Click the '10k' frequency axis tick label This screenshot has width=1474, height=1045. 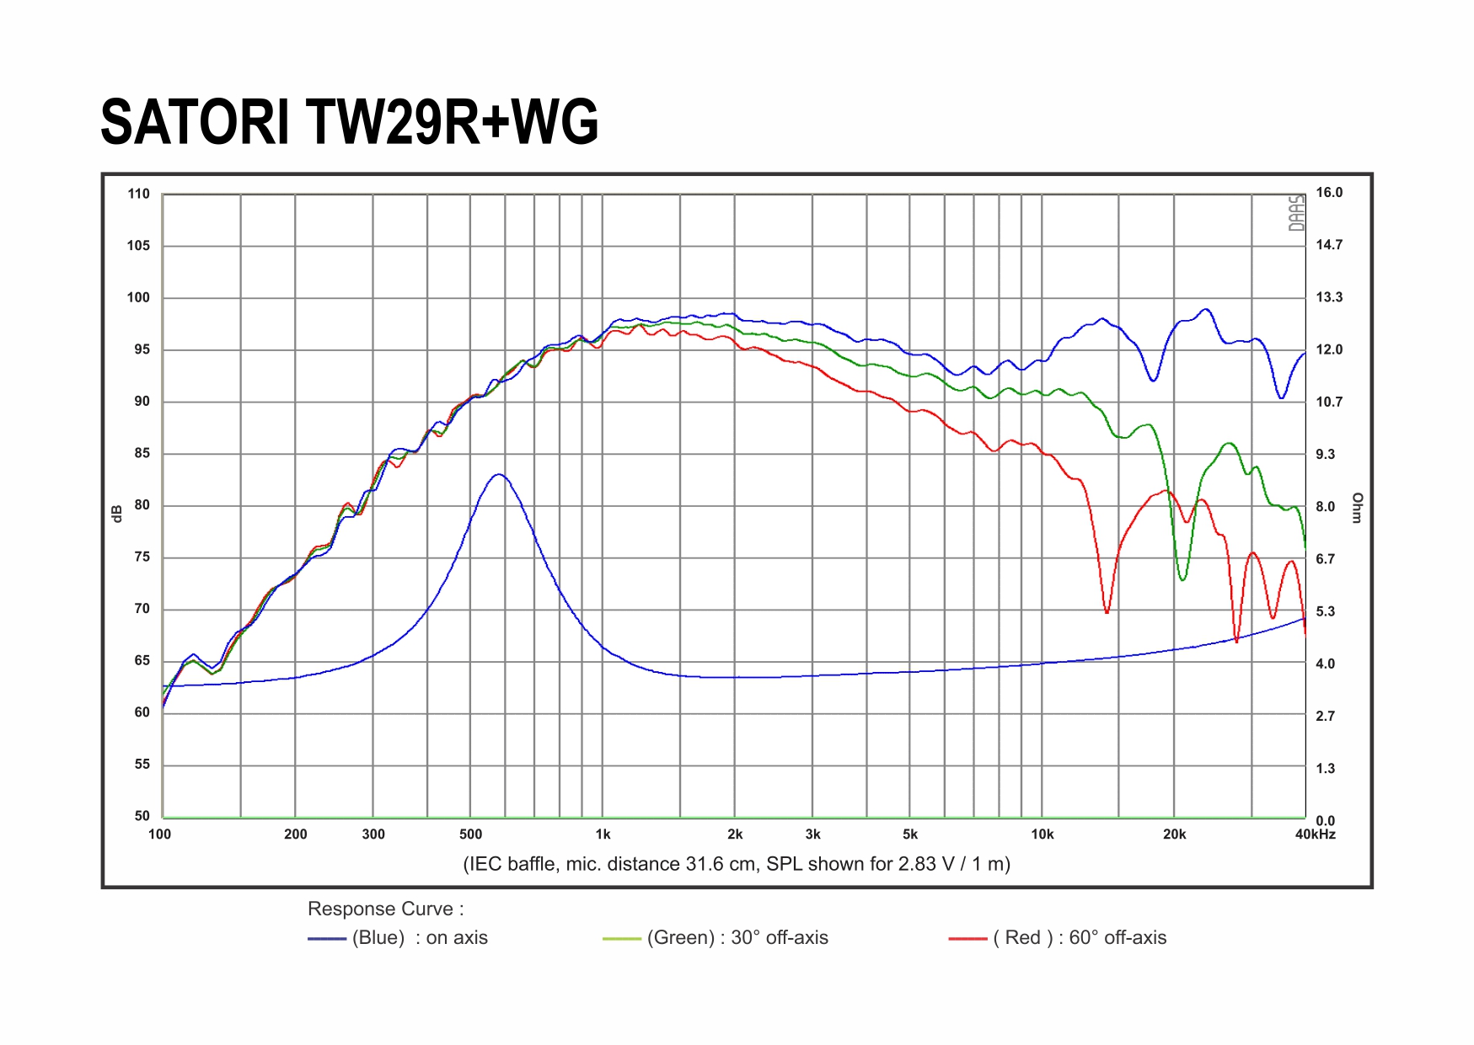(1043, 834)
